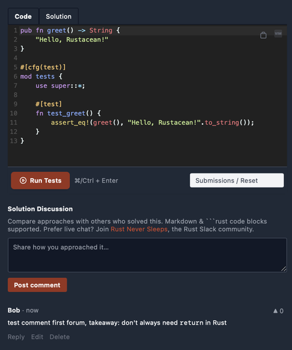Image resolution: width=292 pixels, height=350 pixels.
Task: Reply to Bob's comment
Action: (x=16, y=337)
